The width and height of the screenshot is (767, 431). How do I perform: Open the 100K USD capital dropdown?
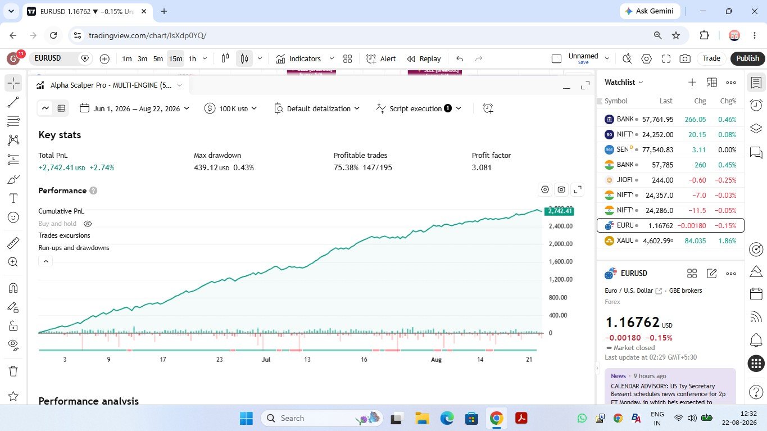[x=230, y=108]
